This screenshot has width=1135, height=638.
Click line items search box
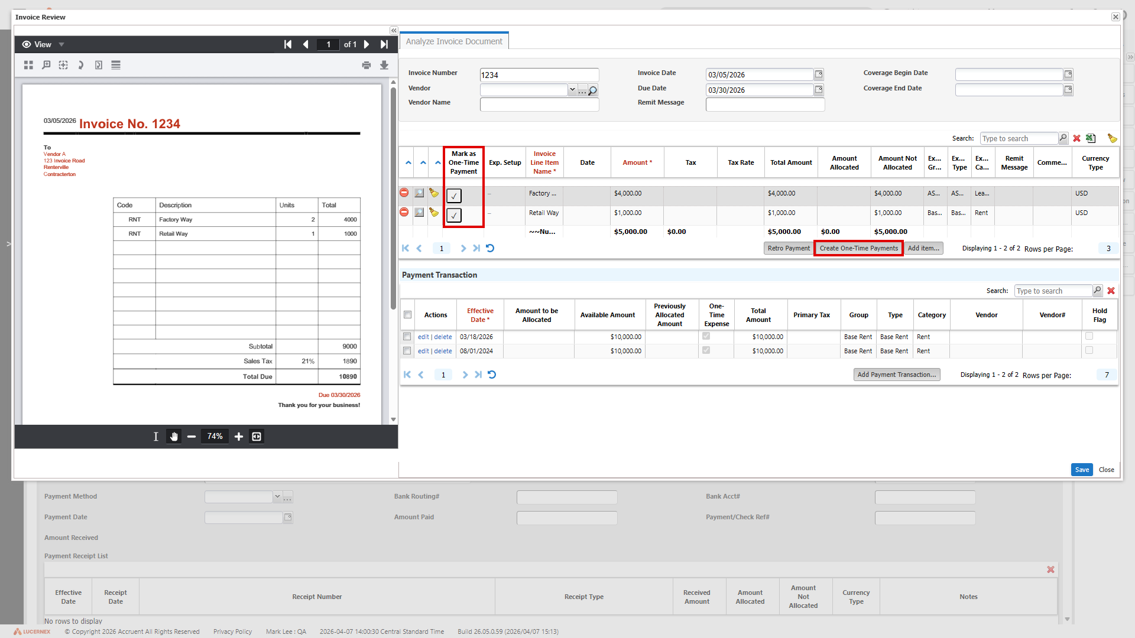[x=1019, y=138]
